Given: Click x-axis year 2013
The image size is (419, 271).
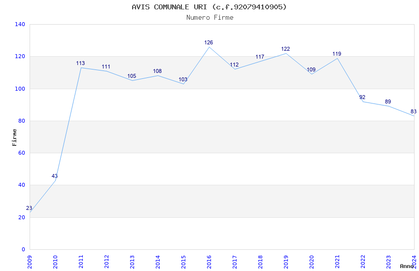Looking at the screenshot, I should (132, 262).
